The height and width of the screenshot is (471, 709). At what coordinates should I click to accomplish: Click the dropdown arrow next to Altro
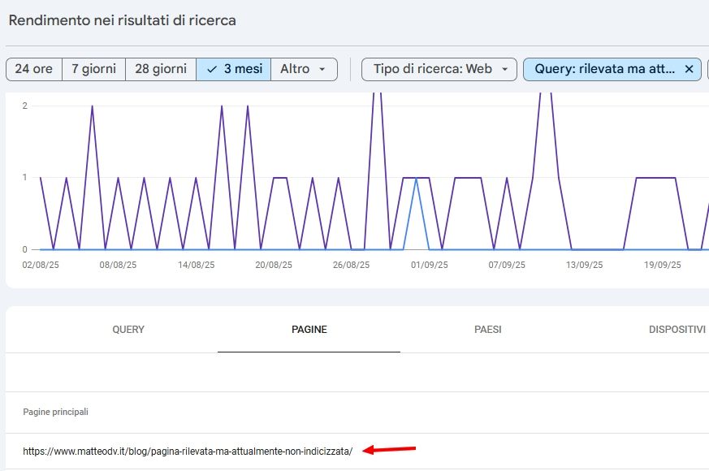pos(322,69)
